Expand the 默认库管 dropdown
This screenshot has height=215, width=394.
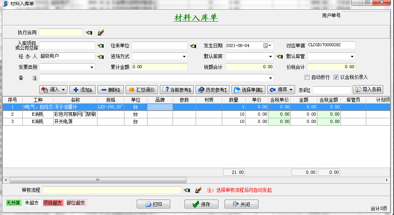(x=352, y=57)
